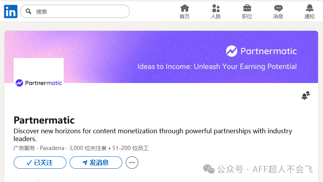The width and height of the screenshot is (323, 182).
Task: Click the Partnermatic company name heading
Action: (44, 120)
